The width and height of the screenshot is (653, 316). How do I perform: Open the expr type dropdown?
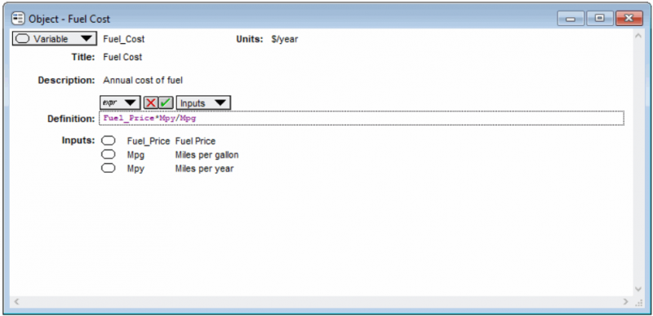[120, 103]
